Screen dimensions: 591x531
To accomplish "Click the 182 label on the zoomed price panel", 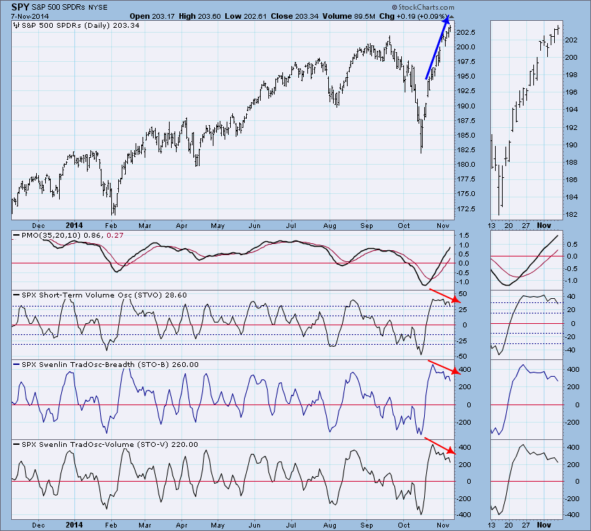I will click(x=572, y=215).
